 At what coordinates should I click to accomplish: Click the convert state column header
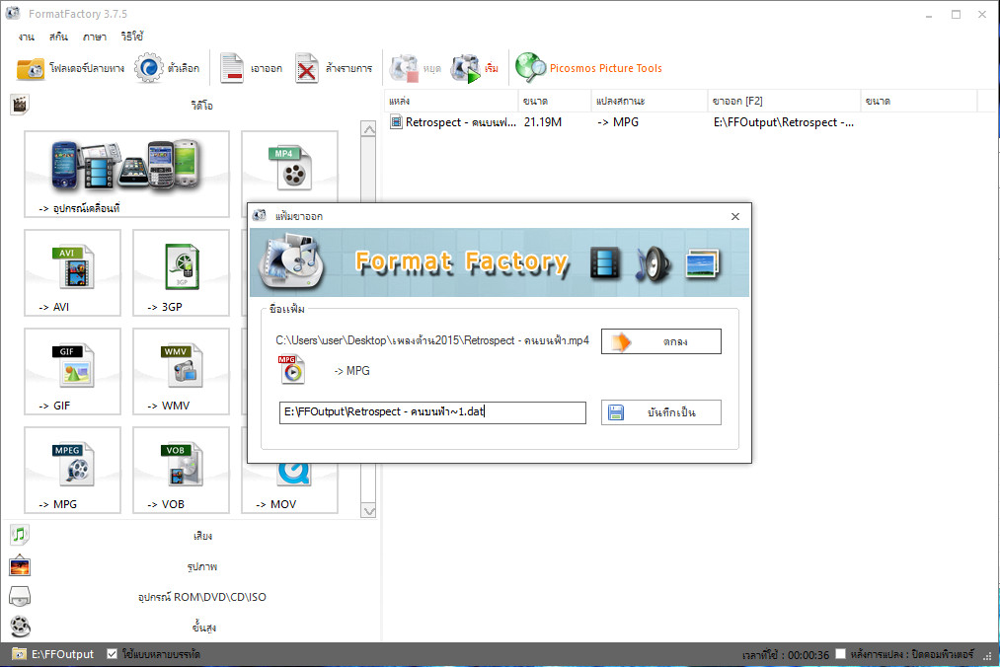click(650, 101)
